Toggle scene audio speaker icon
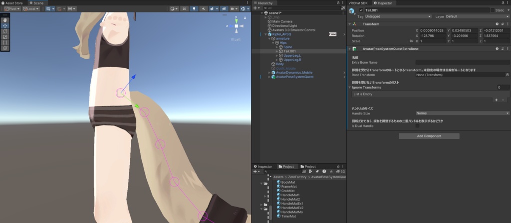Screen dimensions: 511x223 [204, 9]
